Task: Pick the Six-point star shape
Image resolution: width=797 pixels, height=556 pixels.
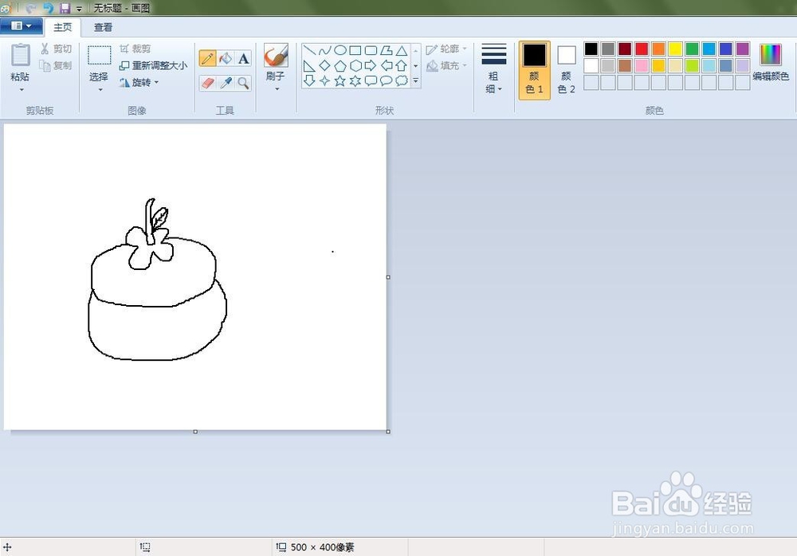Action: (x=355, y=80)
